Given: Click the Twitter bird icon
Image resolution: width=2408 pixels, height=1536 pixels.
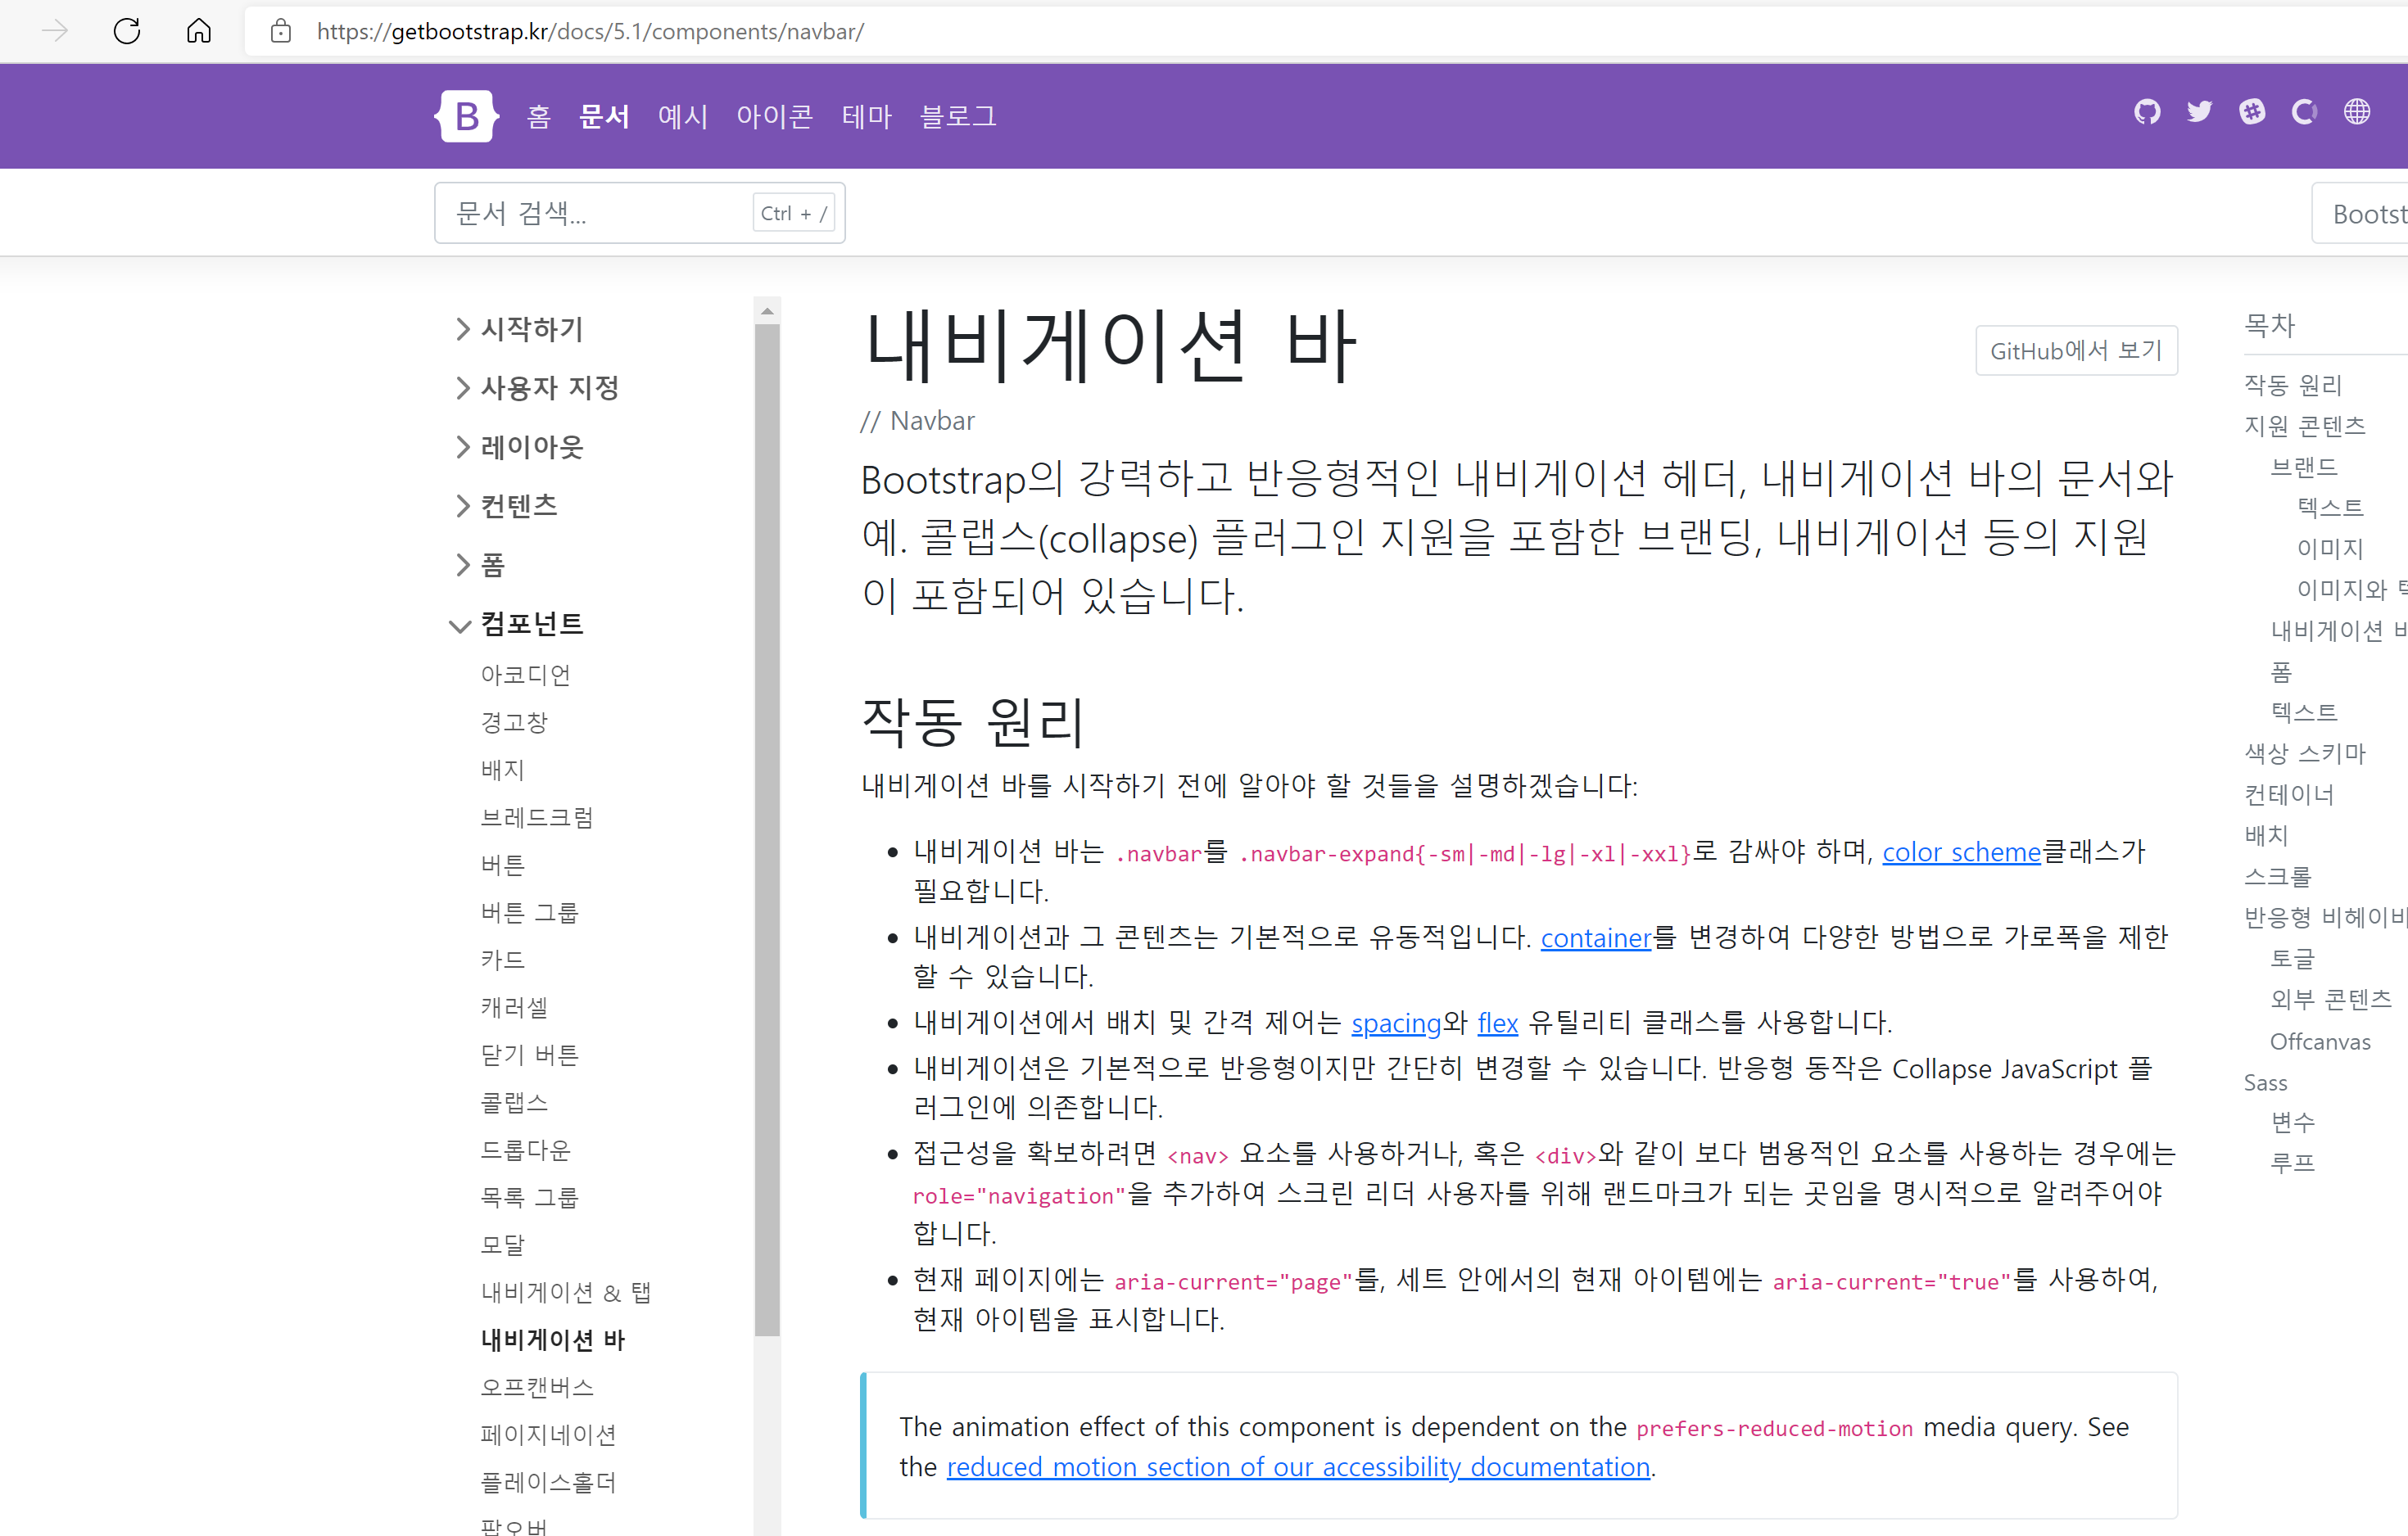Looking at the screenshot, I should tap(2199, 112).
